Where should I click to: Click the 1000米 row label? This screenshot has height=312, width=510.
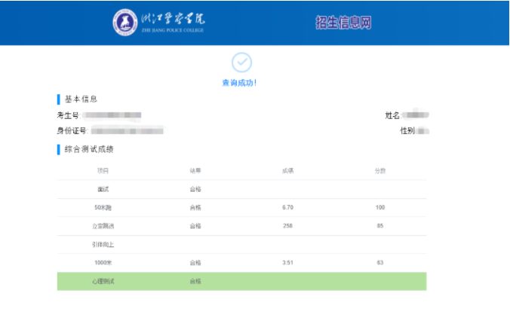pyautogui.click(x=103, y=262)
